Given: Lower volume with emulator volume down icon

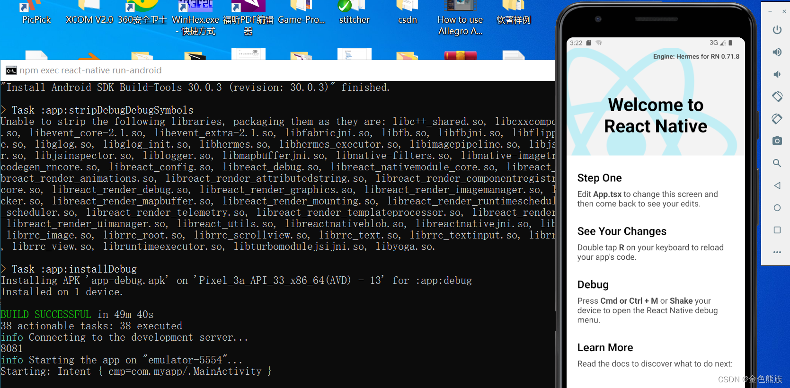Looking at the screenshot, I should 777,74.
